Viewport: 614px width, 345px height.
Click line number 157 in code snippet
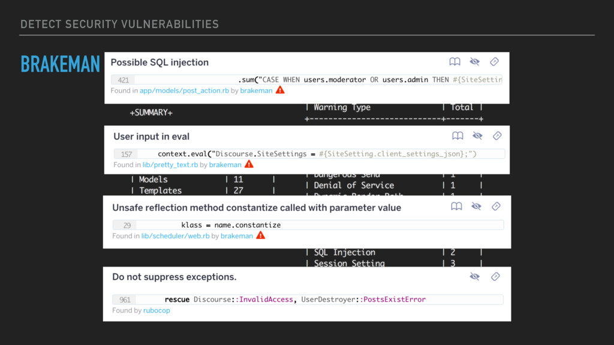pos(126,154)
